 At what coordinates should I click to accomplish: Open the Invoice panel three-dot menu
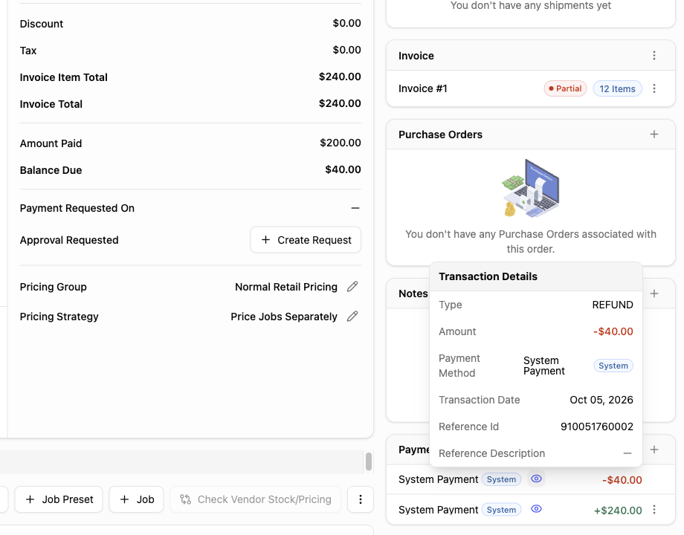(x=654, y=56)
